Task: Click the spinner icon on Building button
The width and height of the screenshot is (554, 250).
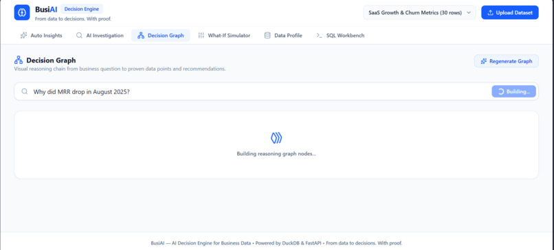Action: (x=501, y=91)
